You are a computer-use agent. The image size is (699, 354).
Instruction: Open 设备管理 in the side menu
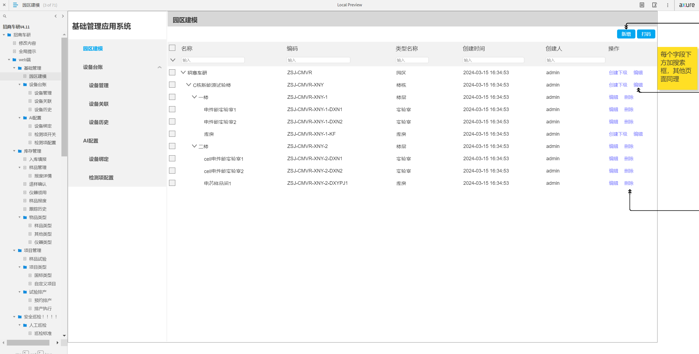(99, 85)
